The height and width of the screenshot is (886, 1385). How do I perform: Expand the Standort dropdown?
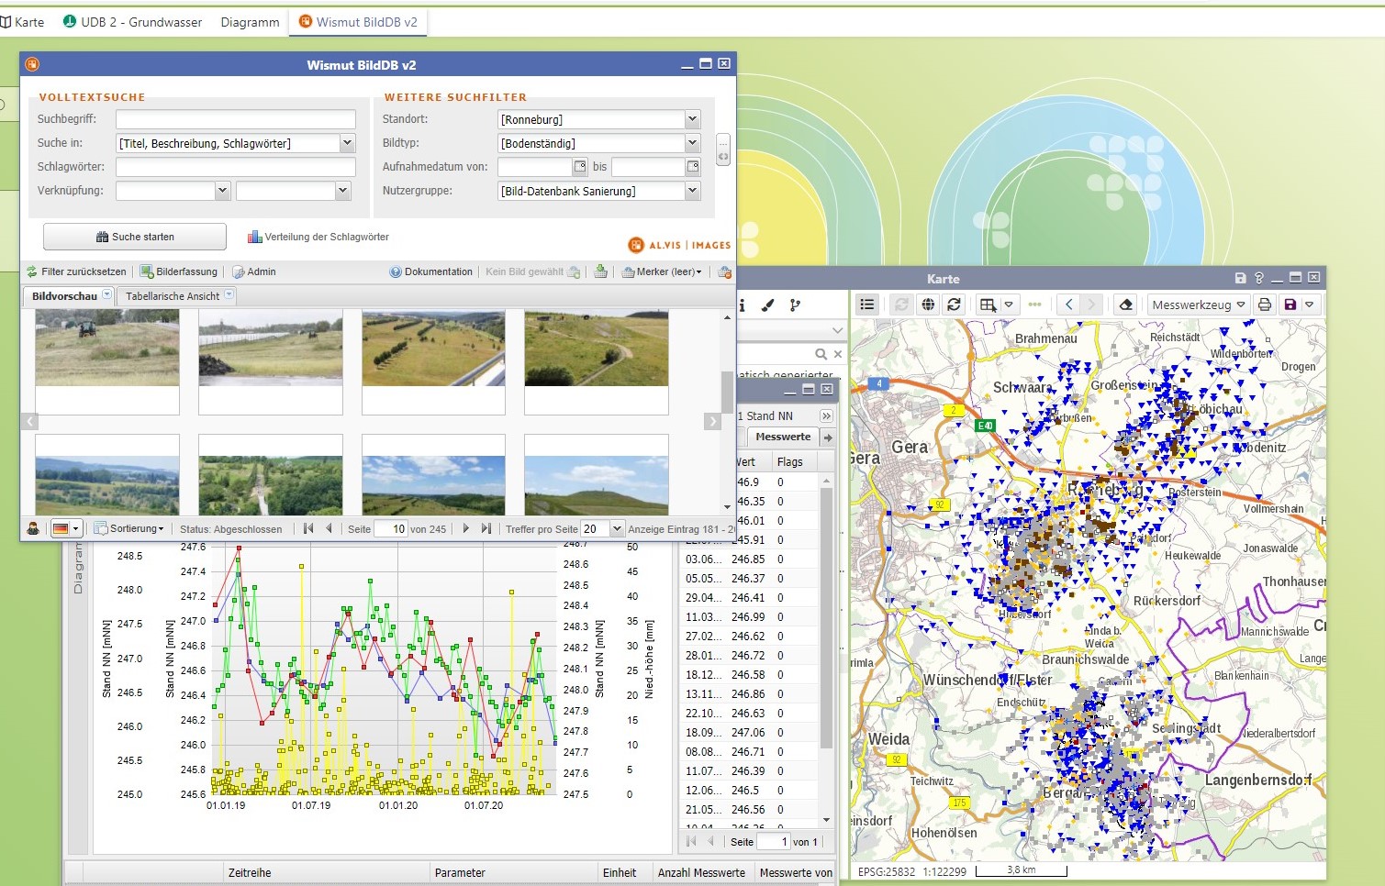click(x=692, y=119)
